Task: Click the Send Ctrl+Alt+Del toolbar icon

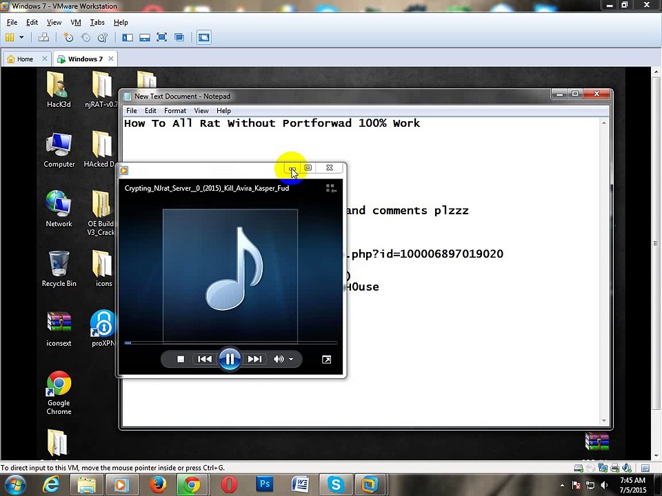Action: point(43,37)
